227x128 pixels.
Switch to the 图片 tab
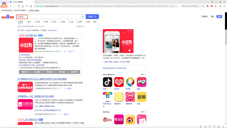coord(29,22)
